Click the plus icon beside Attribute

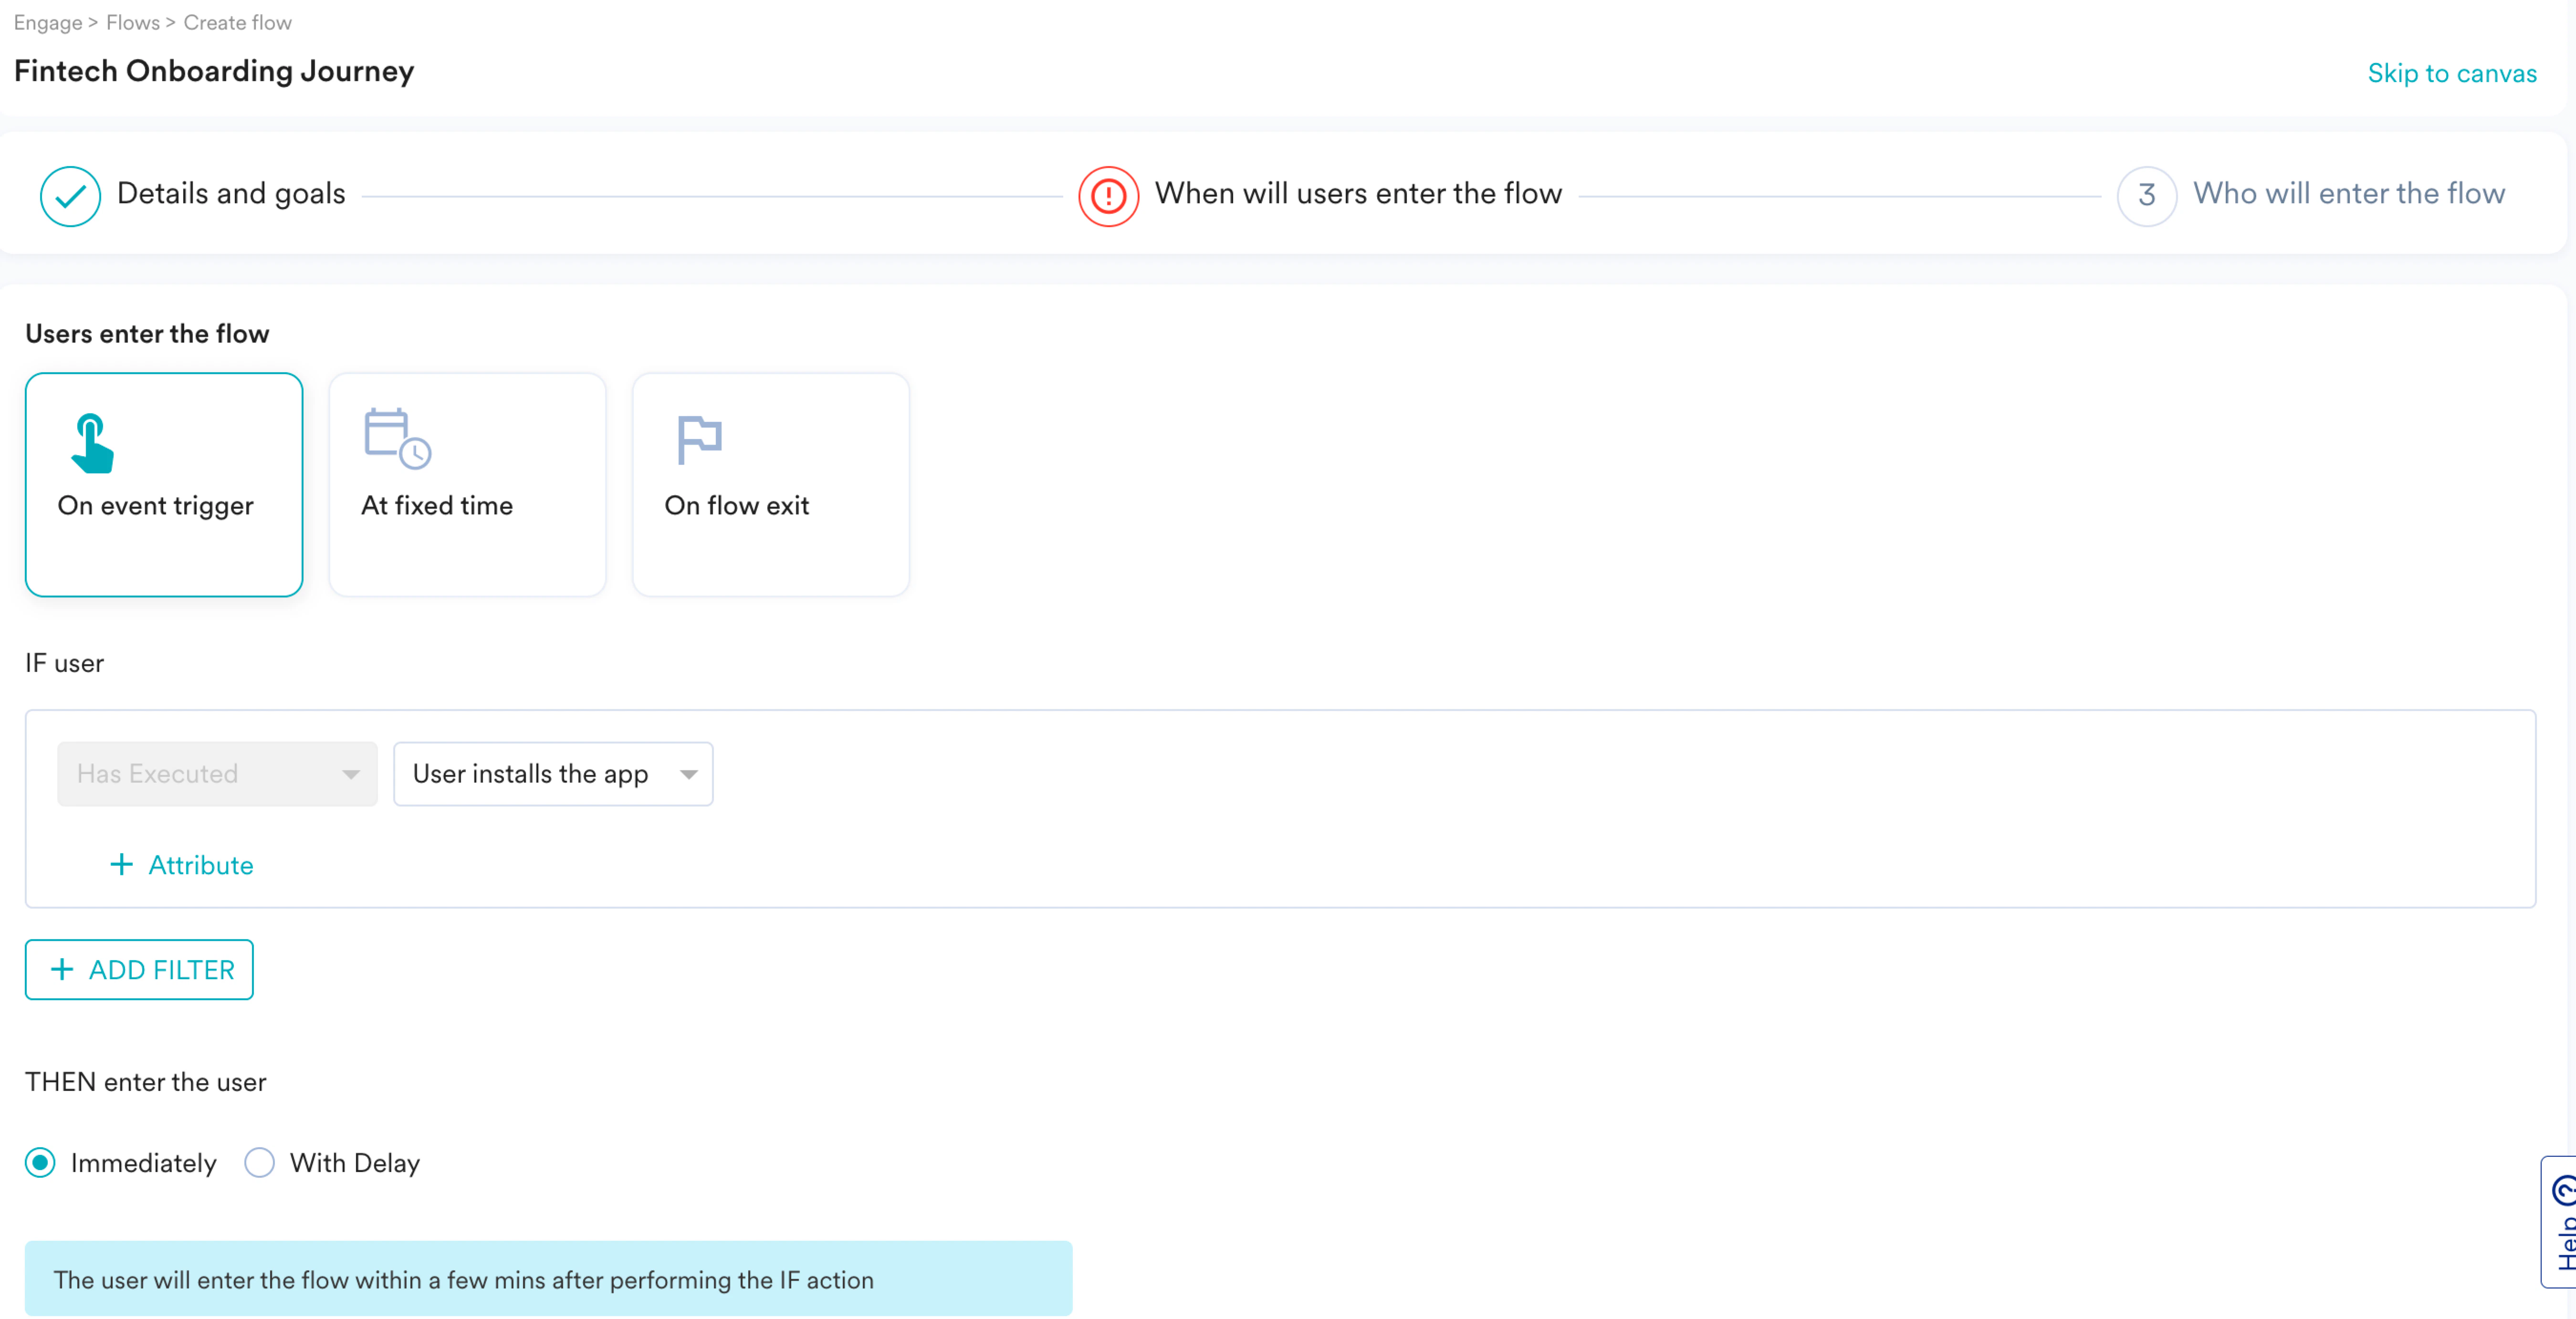121,864
